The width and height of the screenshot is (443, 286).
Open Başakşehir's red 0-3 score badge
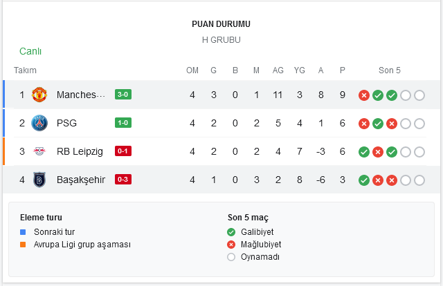click(x=123, y=180)
